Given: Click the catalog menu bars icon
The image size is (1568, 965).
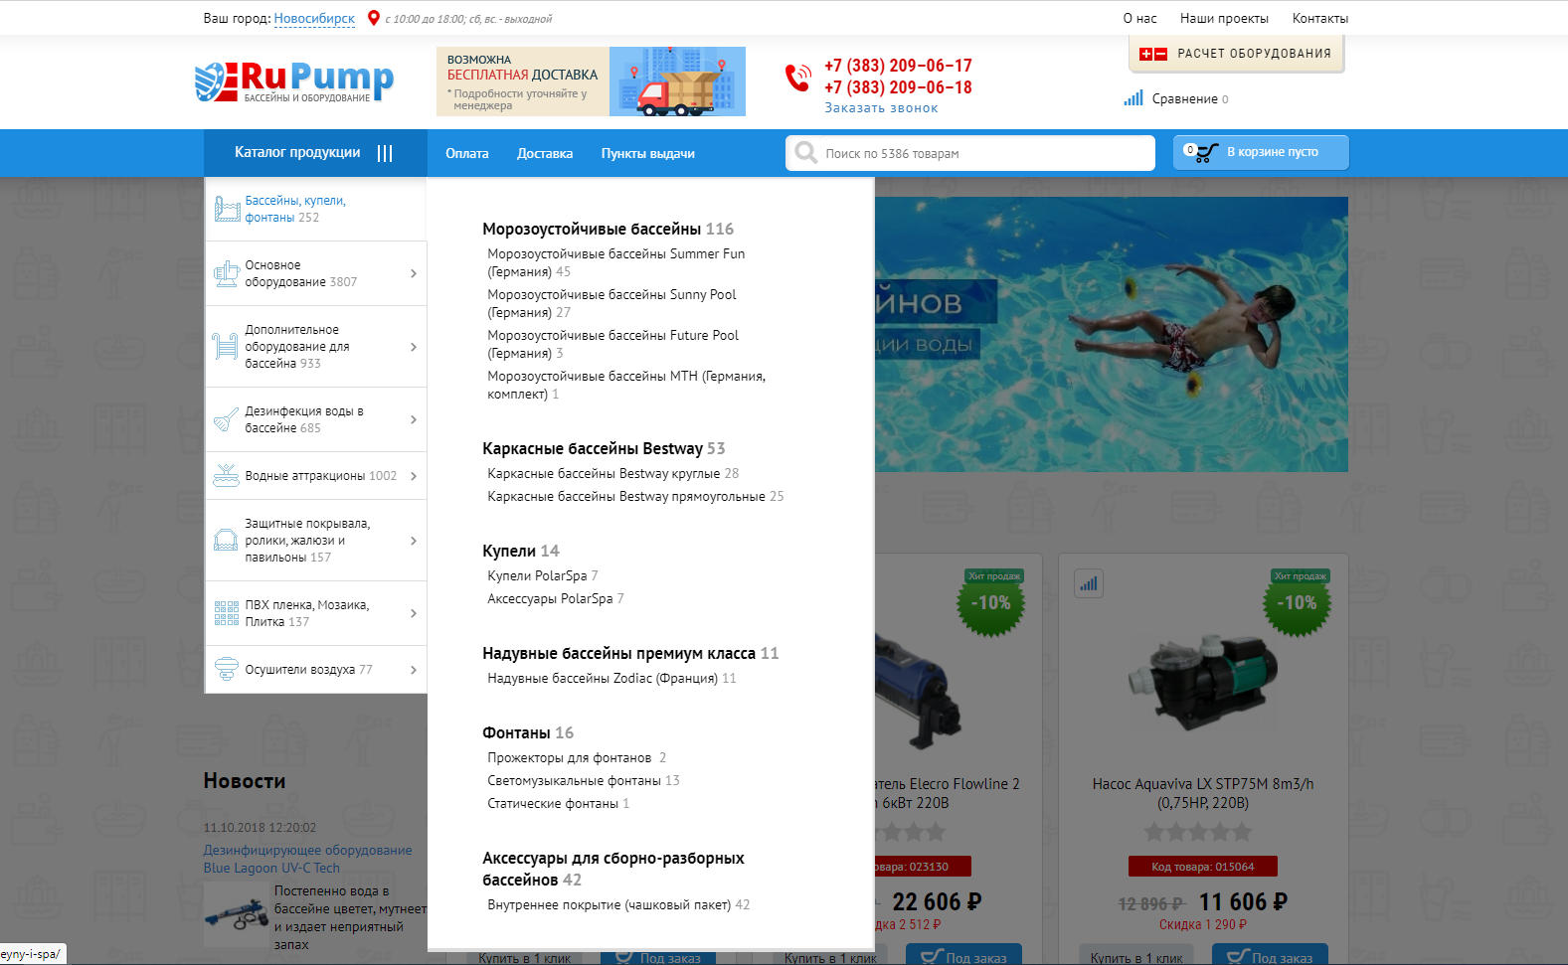Looking at the screenshot, I should (385, 153).
